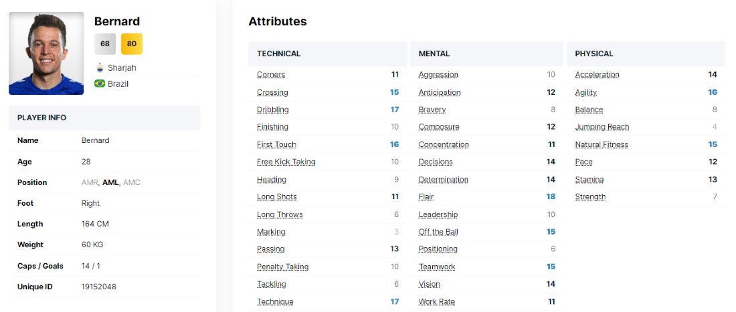The width and height of the screenshot is (736, 312).
Task: Click the Sharjah club badge icon
Action: coord(100,67)
